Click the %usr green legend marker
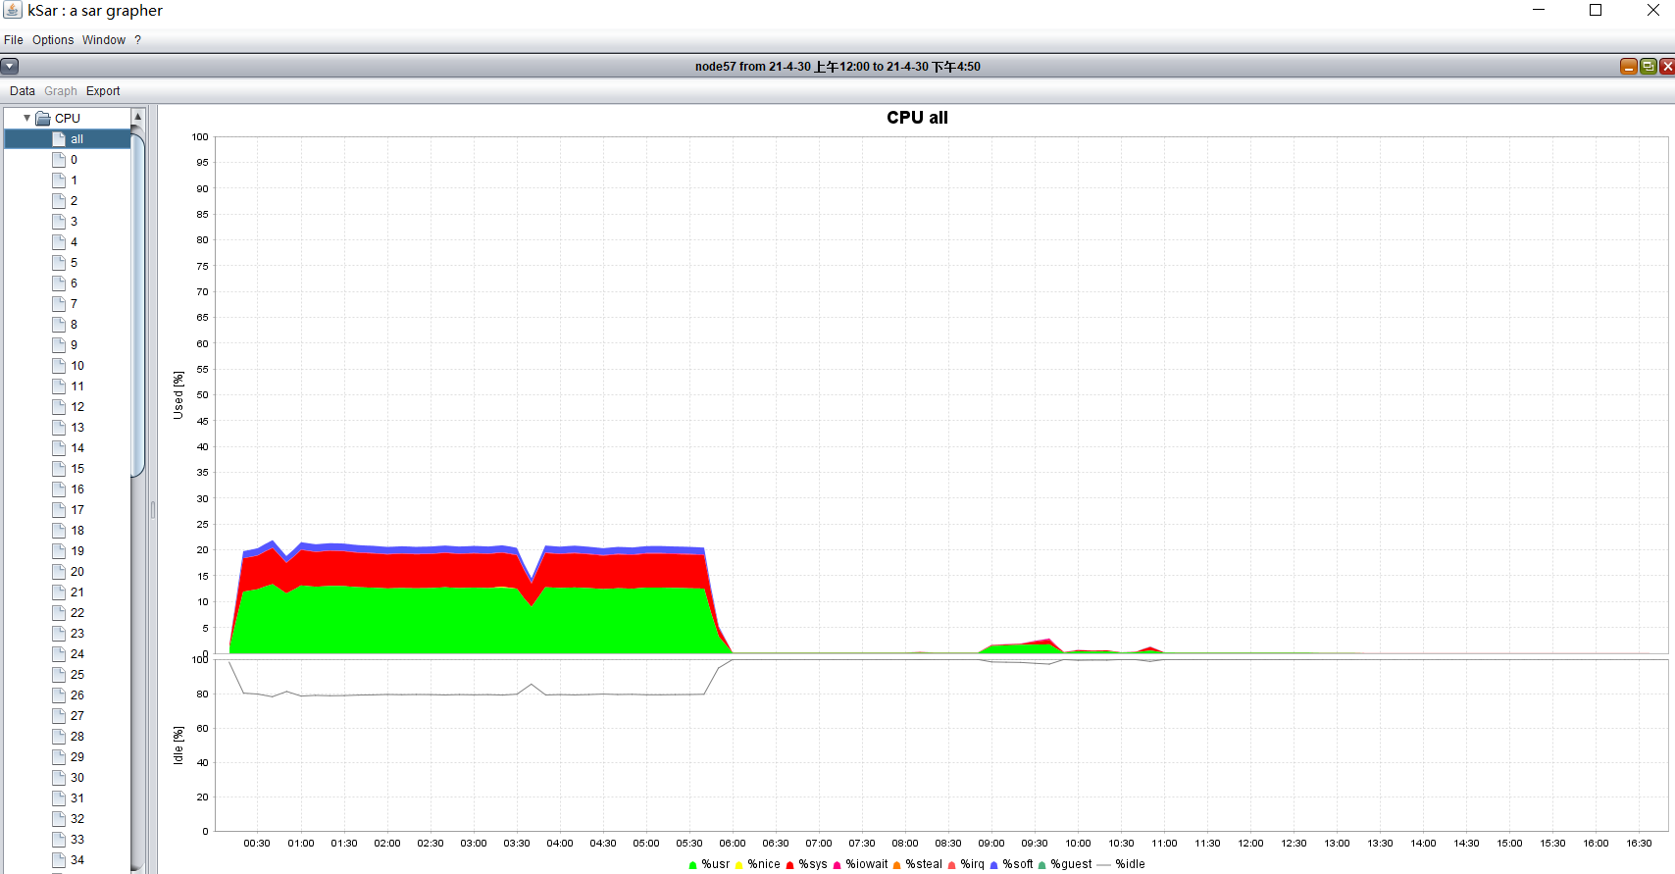 [x=692, y=865]
